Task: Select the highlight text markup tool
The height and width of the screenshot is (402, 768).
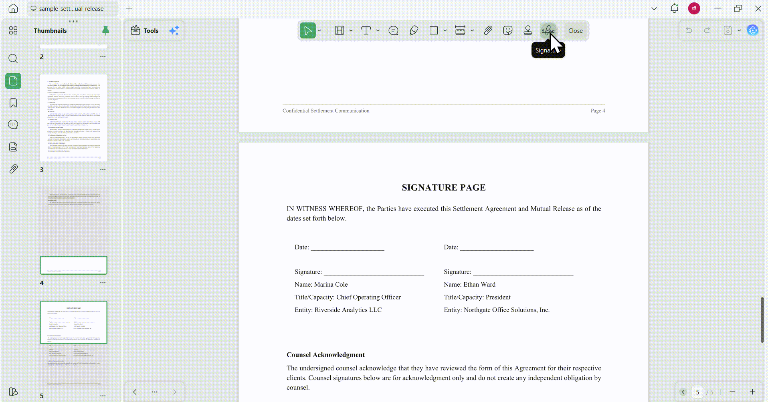Action: pos(340,30)
